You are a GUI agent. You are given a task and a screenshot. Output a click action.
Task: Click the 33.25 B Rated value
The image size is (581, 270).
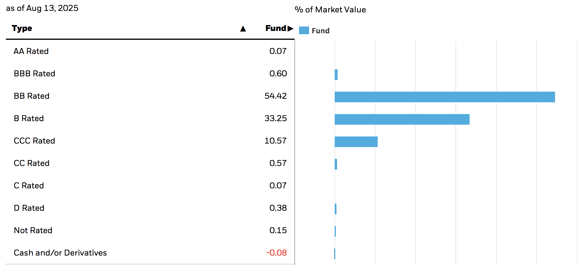click(x=275, y=118)
